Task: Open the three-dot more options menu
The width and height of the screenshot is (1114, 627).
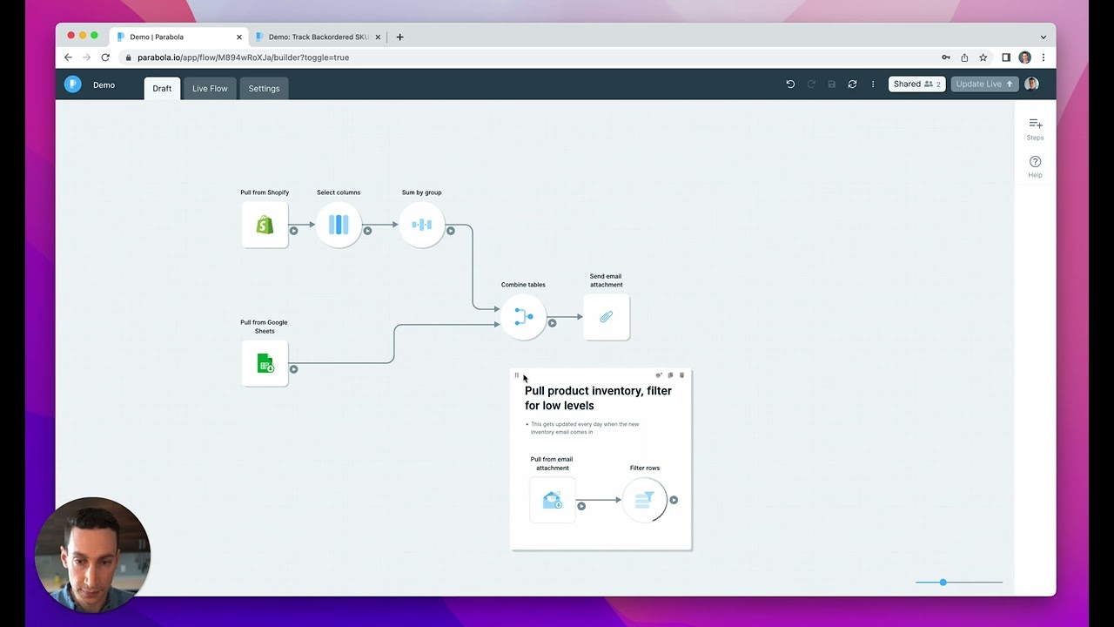Action: point(873,84)
